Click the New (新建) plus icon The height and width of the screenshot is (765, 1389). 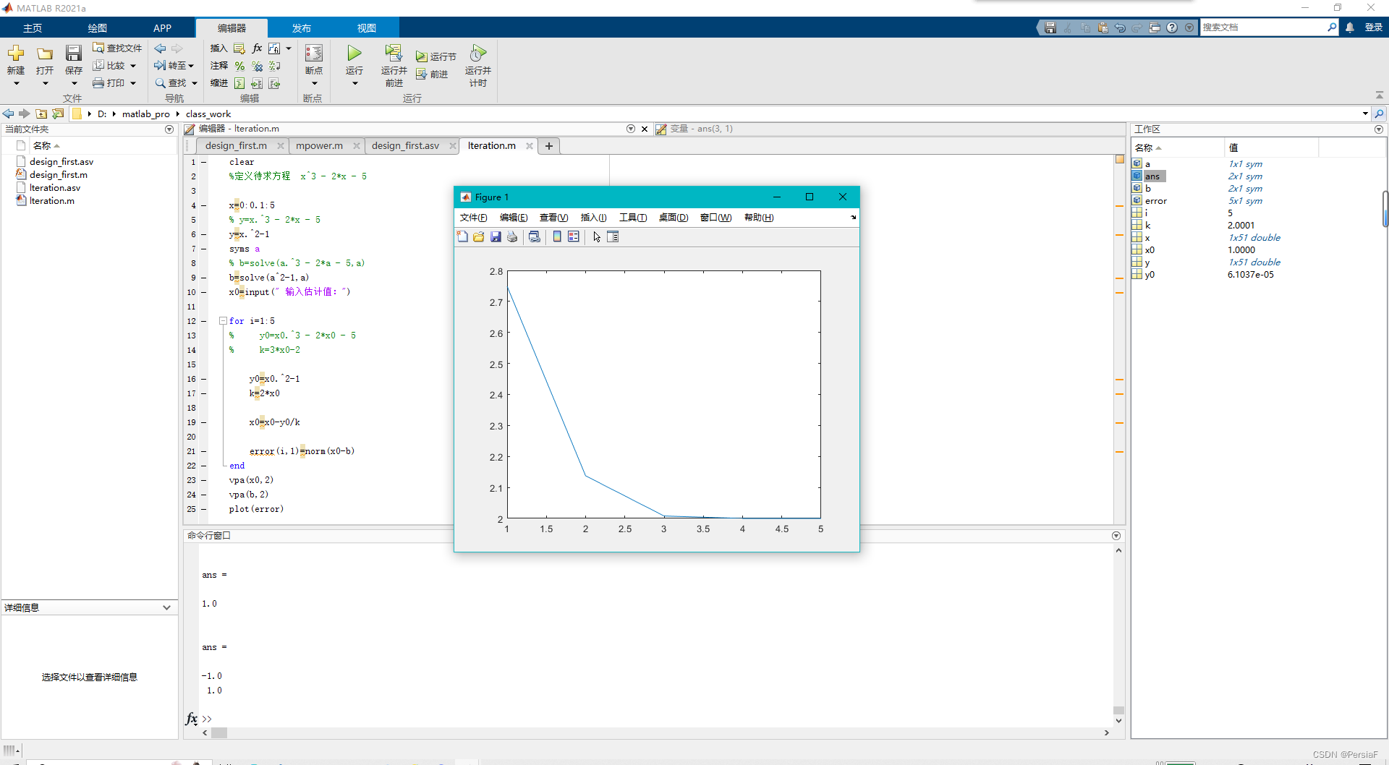point(16,53)
